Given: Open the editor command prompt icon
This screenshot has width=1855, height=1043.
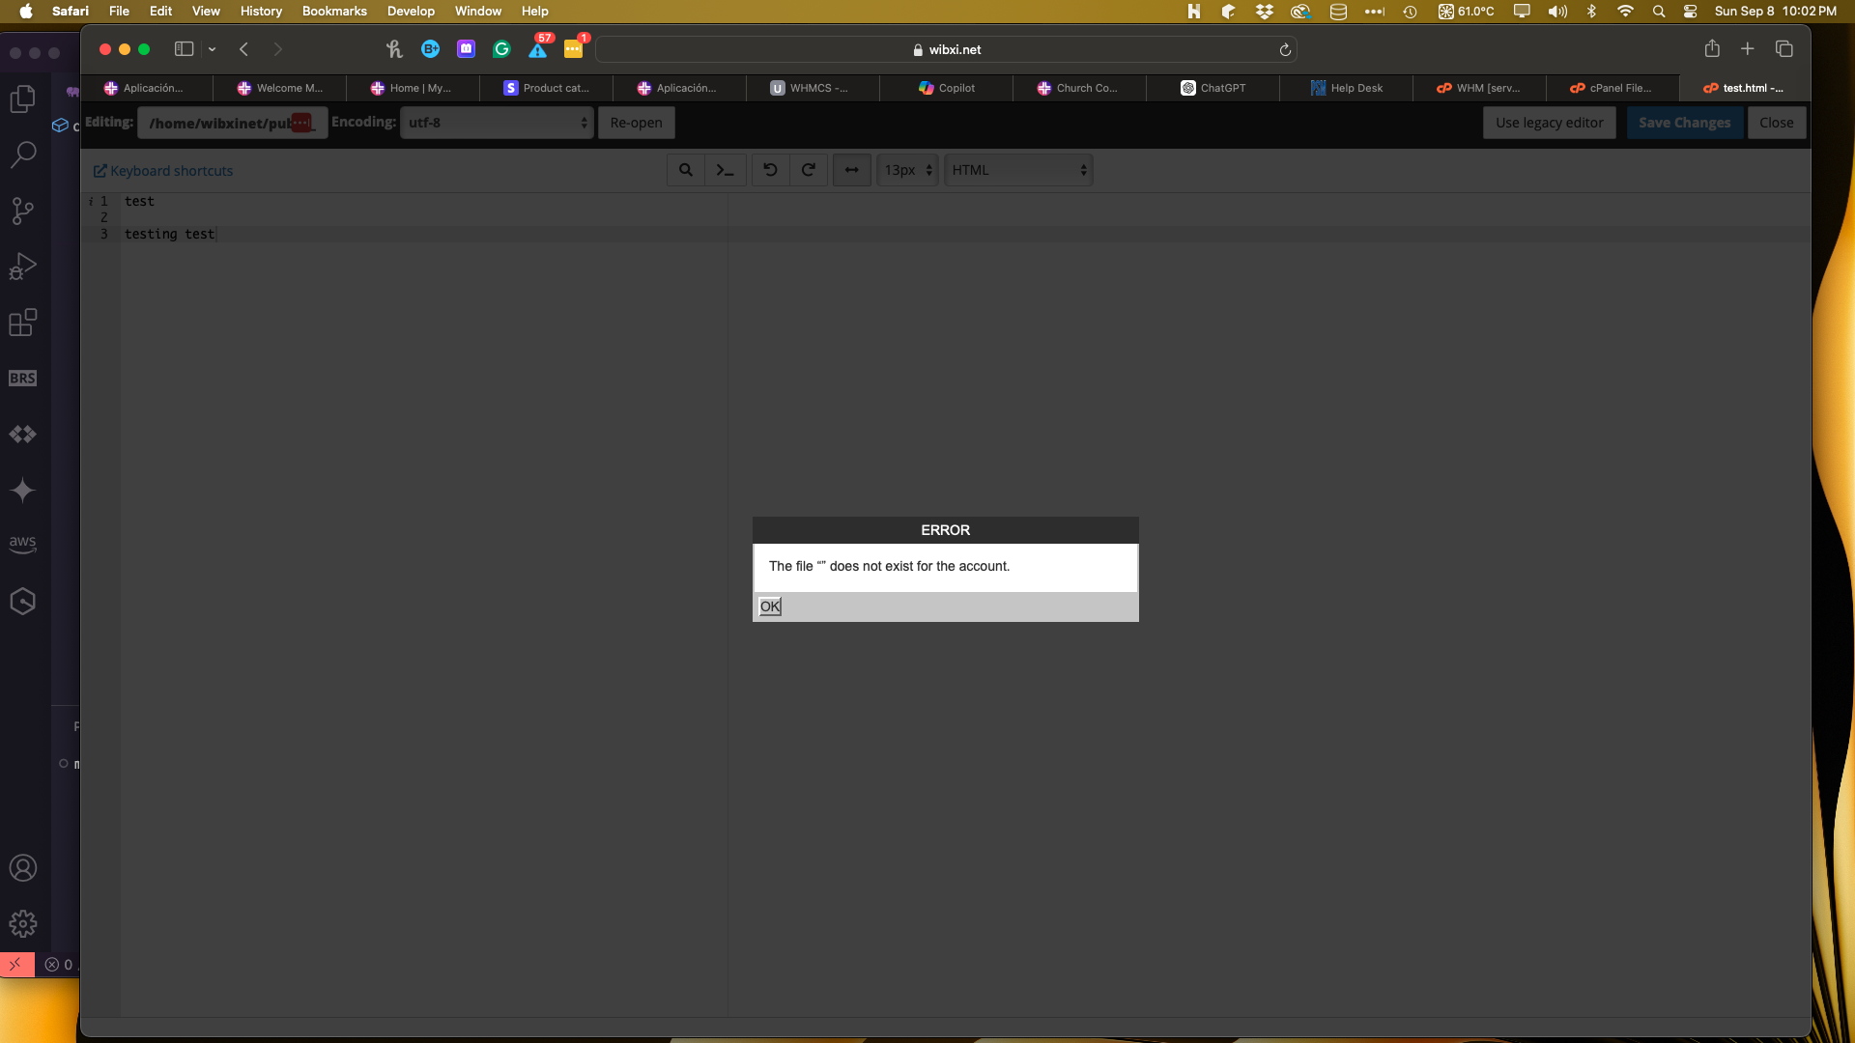Looking at the screenshot, I should point(725,170).
